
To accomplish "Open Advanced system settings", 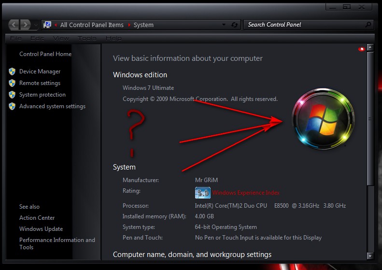I will (52, 106).
